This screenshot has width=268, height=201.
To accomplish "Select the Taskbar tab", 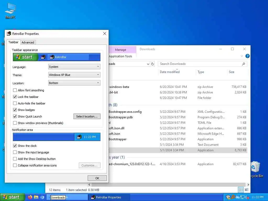I will point(13,42).
